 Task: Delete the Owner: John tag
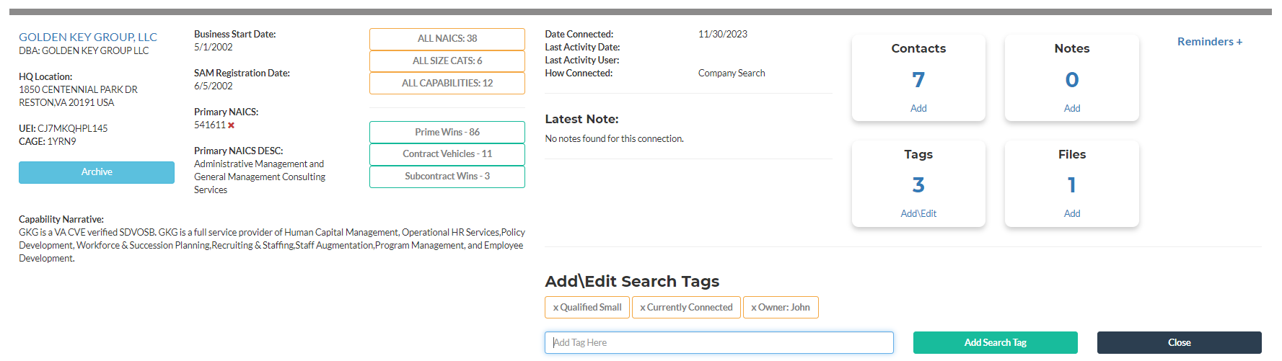point(754,308)
